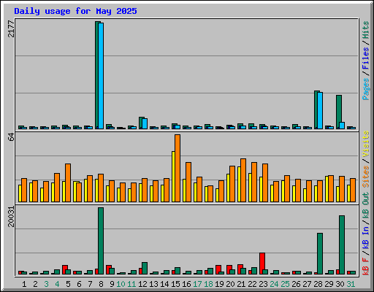Image resolution: width=374 pixels, height=292 pixels.
Task: Click the red kB F bar for day 5
Action: [65, 269]
